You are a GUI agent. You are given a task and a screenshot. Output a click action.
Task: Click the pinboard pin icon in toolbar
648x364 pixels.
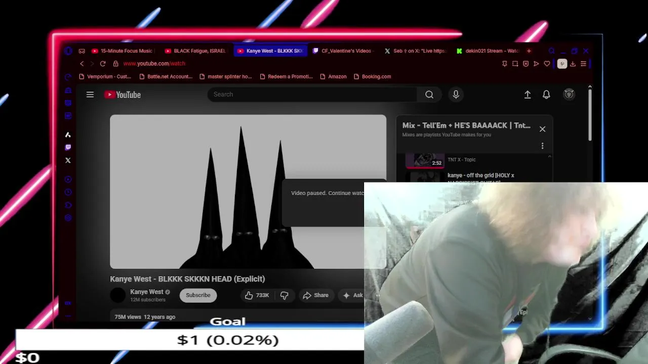coord(504,64)
